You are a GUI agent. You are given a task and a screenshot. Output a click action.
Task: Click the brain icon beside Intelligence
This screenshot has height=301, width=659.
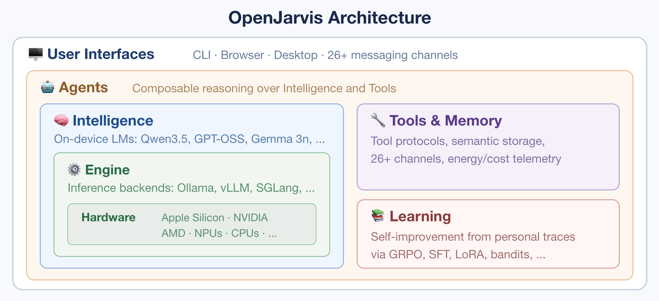point(61,120)
